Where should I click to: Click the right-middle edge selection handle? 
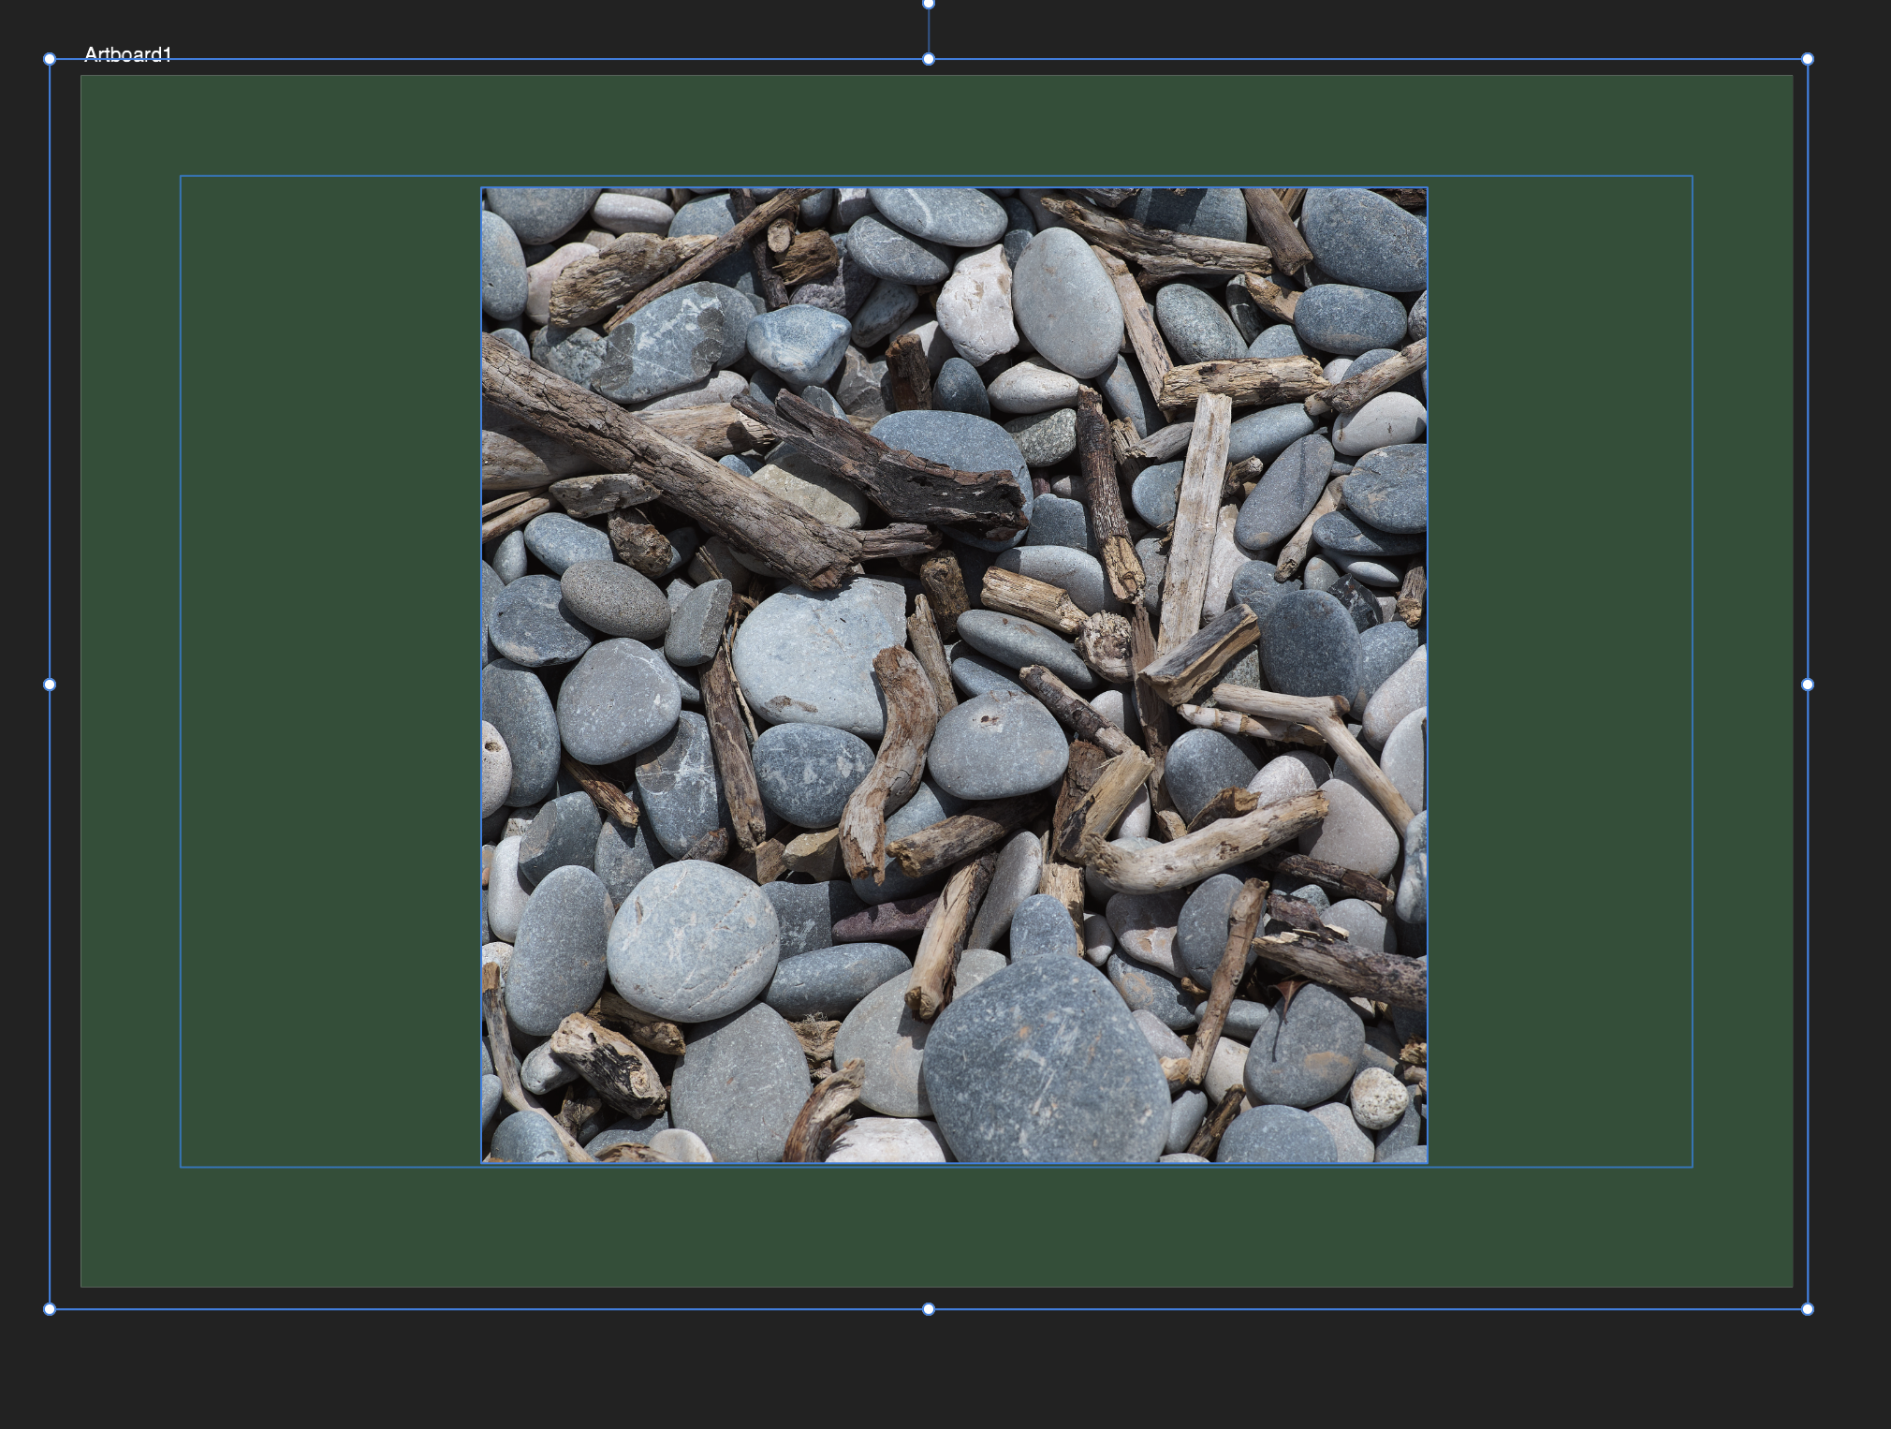coord(1808,685)
